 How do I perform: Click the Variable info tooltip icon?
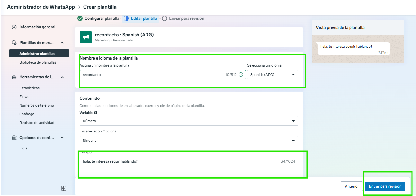point(96,113)
